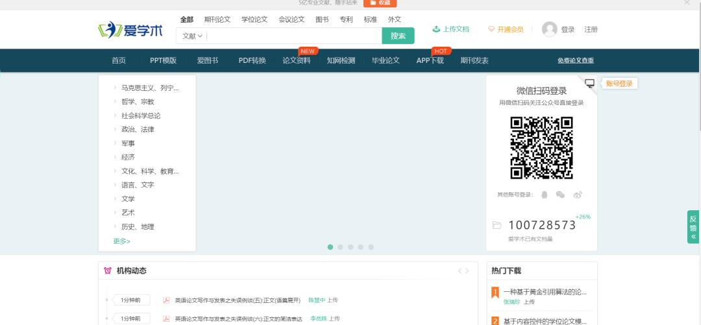Click the 登录 link

568,29
